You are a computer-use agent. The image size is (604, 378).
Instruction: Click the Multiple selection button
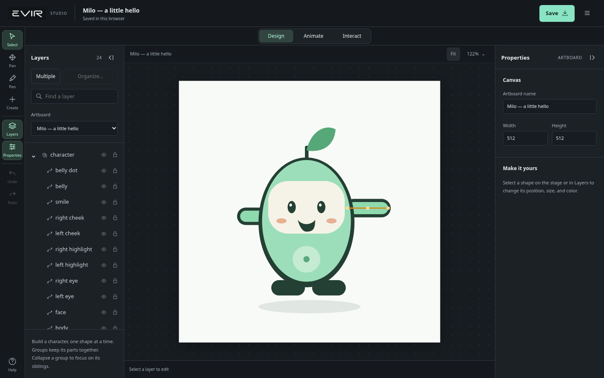click(x=46, y=76)
